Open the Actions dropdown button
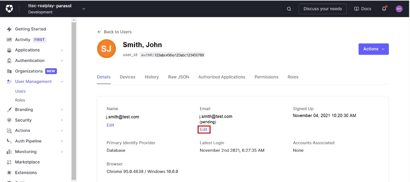This screenshot has height=182, width=410. click(373, 49)
